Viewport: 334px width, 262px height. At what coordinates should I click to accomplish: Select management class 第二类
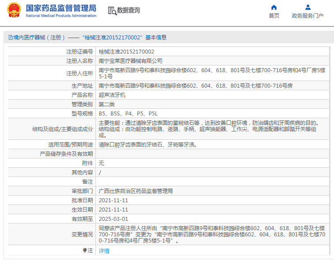pyautogui.click(x=107, y=104)
